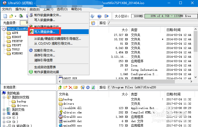Open the dropdown arrow beside the open-file icon

(15, 16)
